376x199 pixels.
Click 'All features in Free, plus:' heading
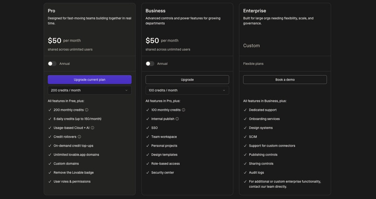66,101
